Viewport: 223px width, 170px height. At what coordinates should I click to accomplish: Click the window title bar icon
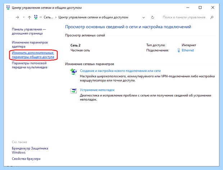[8, 8]
